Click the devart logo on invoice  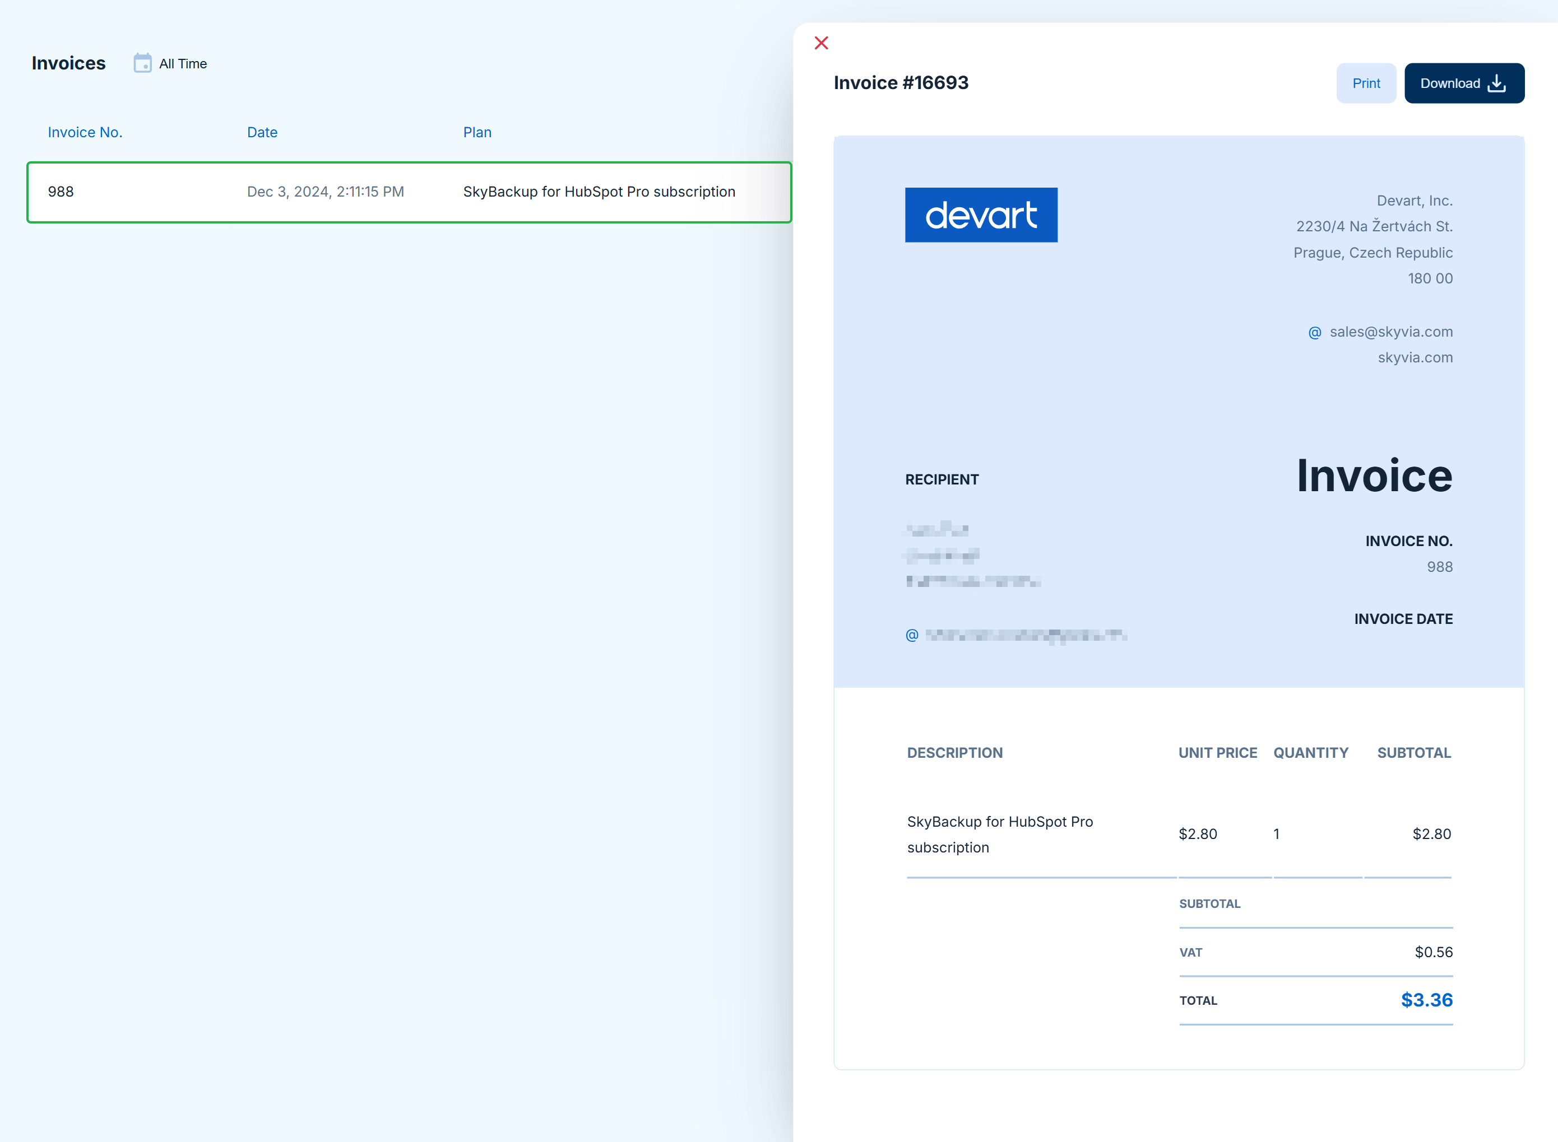tap(981, 215)
